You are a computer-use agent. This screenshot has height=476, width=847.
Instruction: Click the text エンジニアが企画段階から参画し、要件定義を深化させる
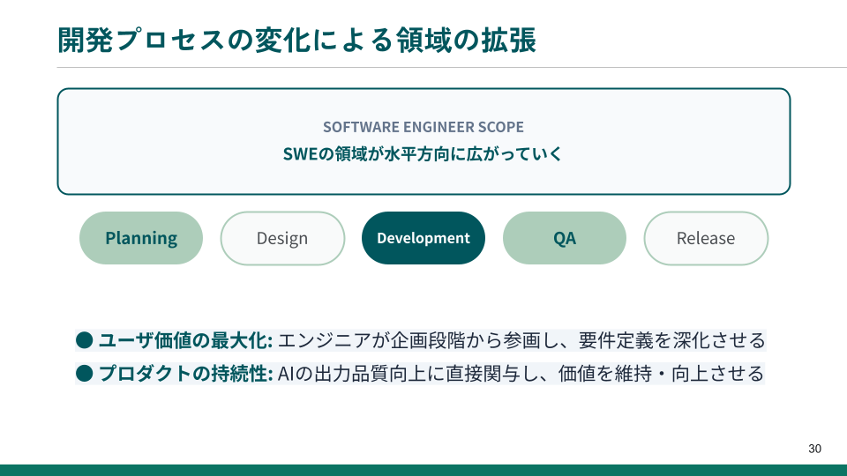(521, 340)
